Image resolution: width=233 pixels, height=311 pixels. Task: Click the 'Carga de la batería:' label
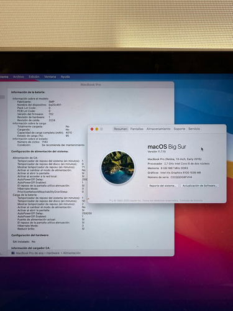25,195
